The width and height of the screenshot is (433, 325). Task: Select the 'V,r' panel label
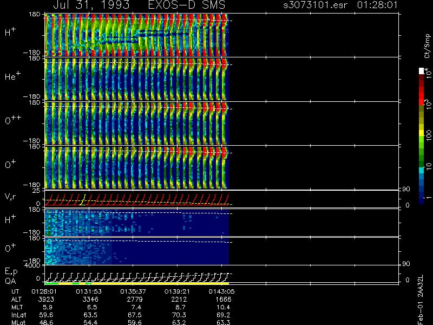point(10,197)
